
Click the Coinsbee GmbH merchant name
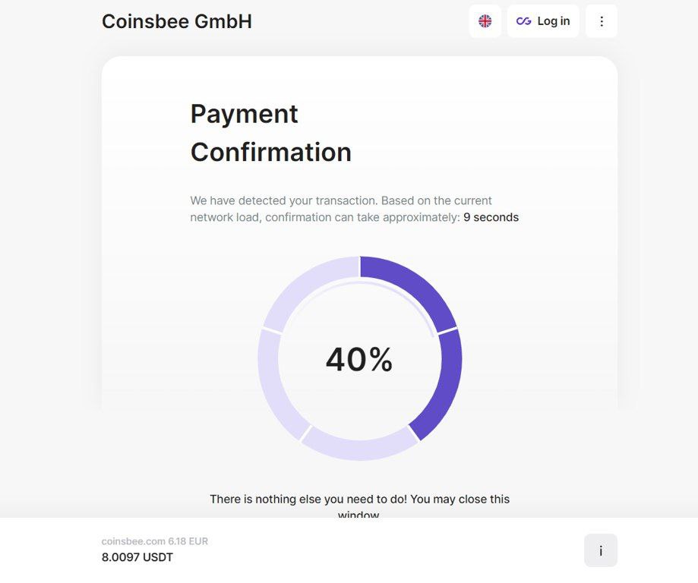(177, 21)
